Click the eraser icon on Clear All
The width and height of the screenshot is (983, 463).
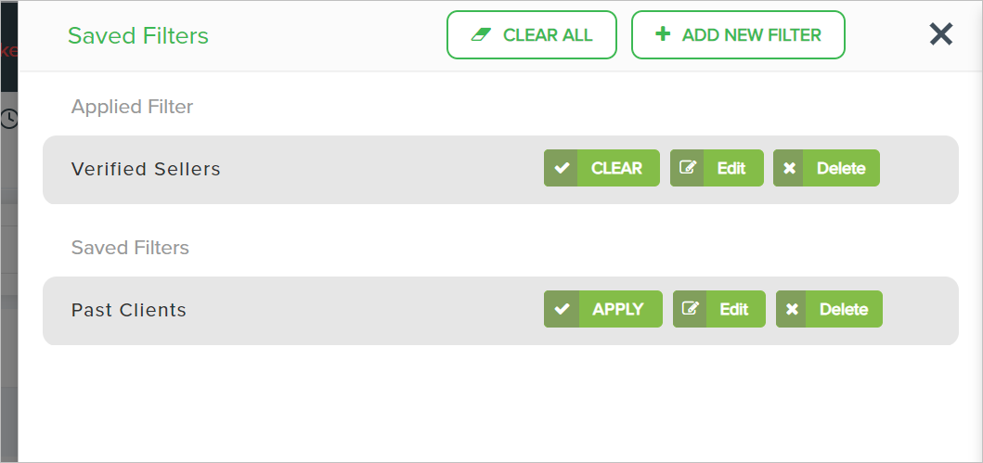click(480, 35)
